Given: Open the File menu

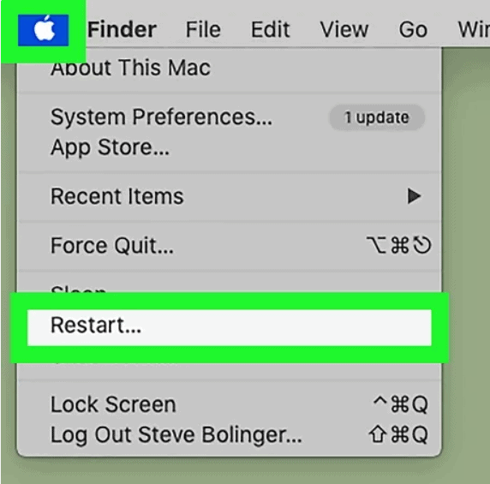Looking at the screenshot, I should [x=203, y=30].
